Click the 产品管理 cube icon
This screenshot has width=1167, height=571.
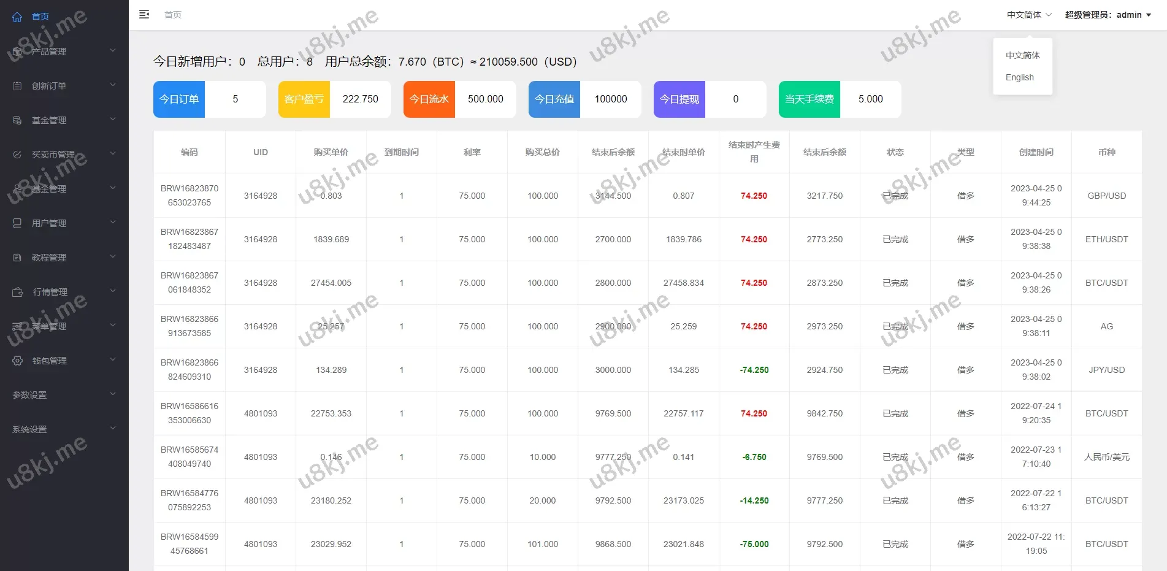click(17, 52)
